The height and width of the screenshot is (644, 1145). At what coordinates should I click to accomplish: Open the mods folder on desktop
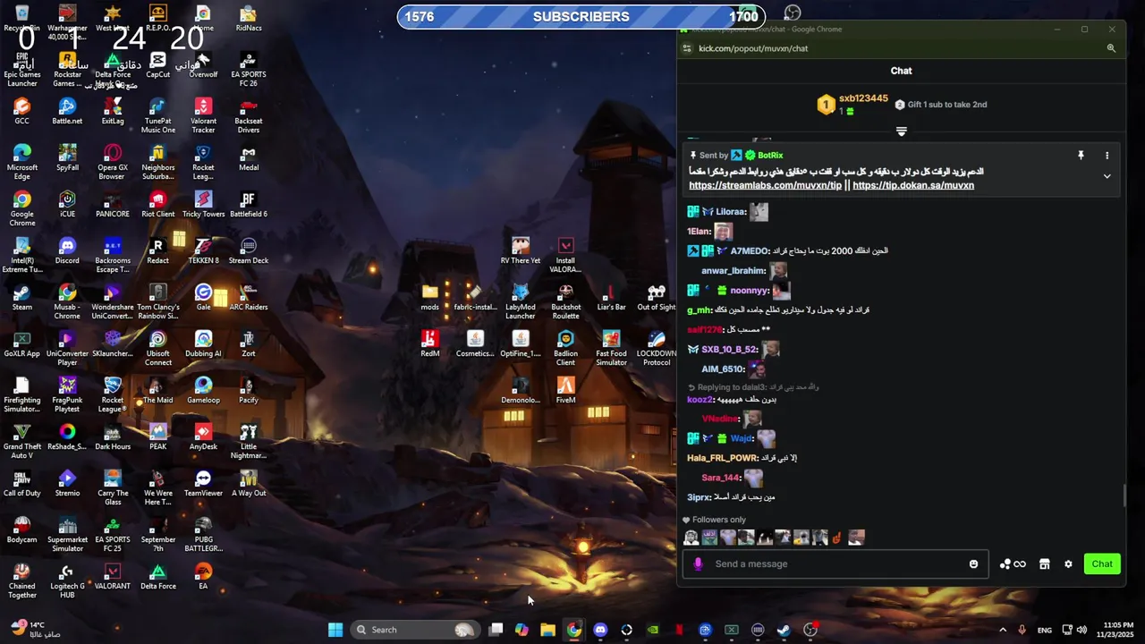coord(430,297)
